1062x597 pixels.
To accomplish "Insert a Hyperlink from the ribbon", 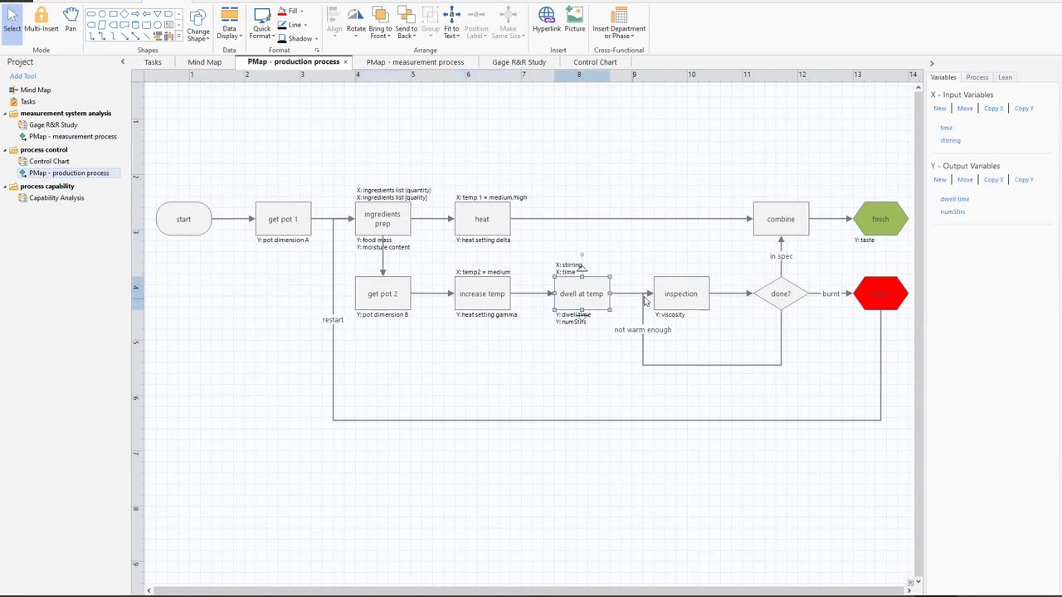I will pos(547,21).
